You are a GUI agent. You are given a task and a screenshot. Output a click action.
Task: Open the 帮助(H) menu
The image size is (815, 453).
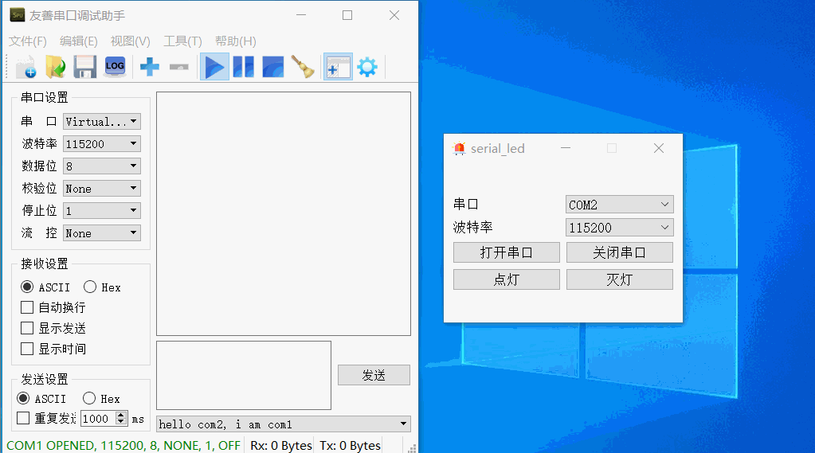point(236,41)
